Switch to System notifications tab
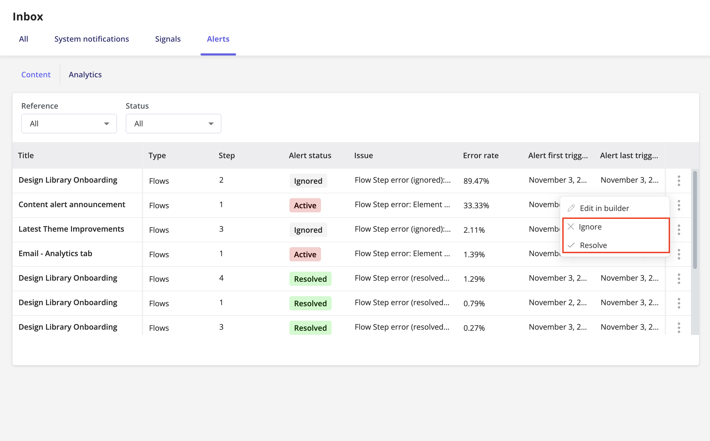The height and width of the screenshot is (441, 710). (x=91, y=39)
